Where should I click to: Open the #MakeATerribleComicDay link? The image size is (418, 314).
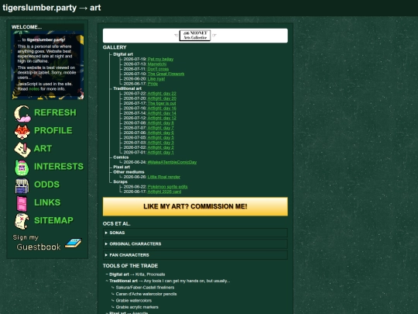point(172,162)
